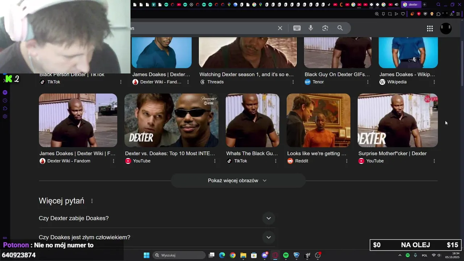The width and height of the screenshot is (464, 261).
Task: Open the Google apps grid
Action: click(x=430, y=29)
